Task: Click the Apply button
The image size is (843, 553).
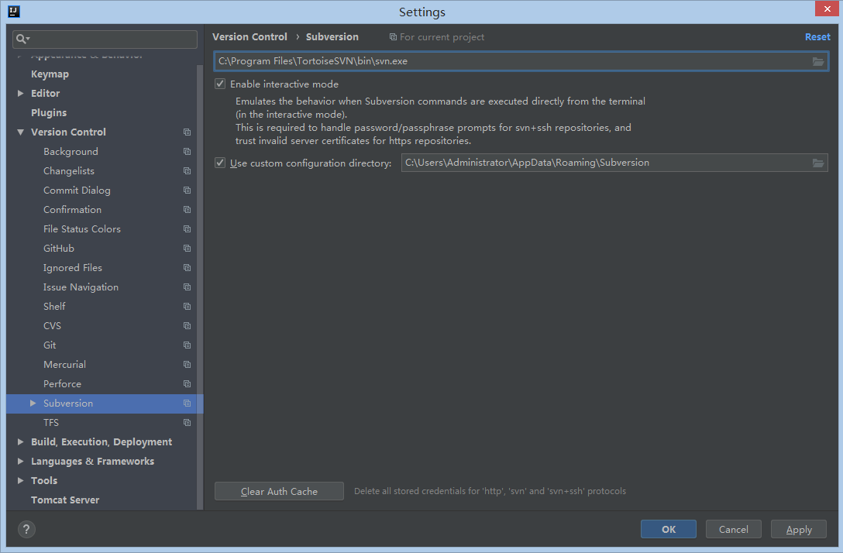Action: coord(799,529)
